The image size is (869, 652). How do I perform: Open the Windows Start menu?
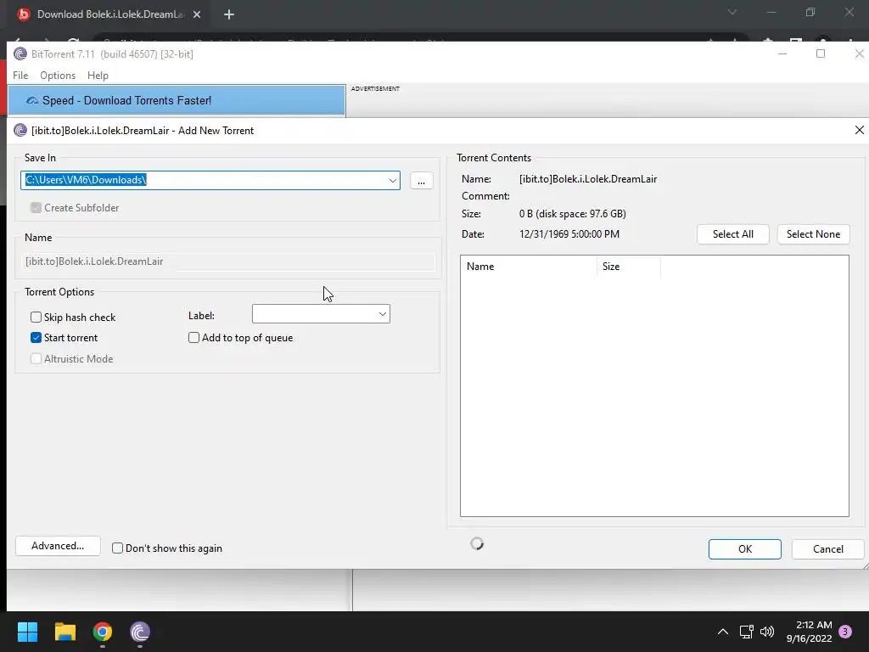(27, 632)
